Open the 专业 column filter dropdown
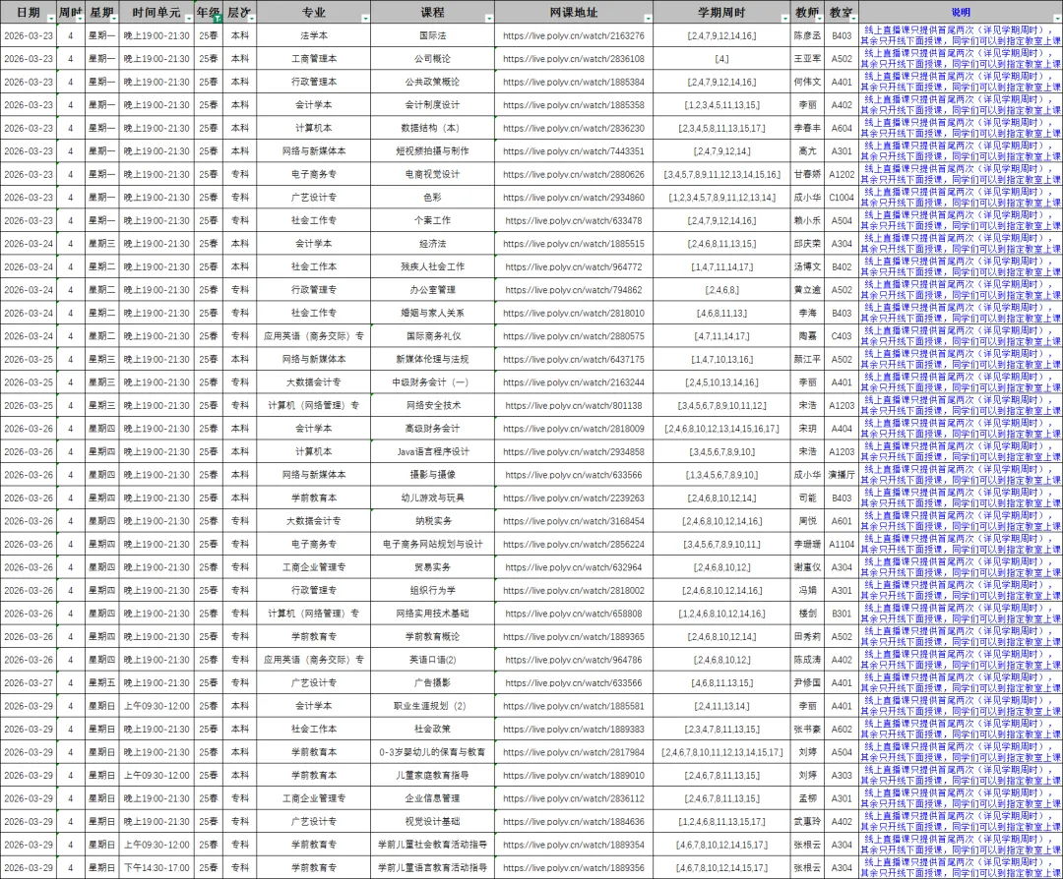Viewport: 1063px width, 879px height. [365, 19]
